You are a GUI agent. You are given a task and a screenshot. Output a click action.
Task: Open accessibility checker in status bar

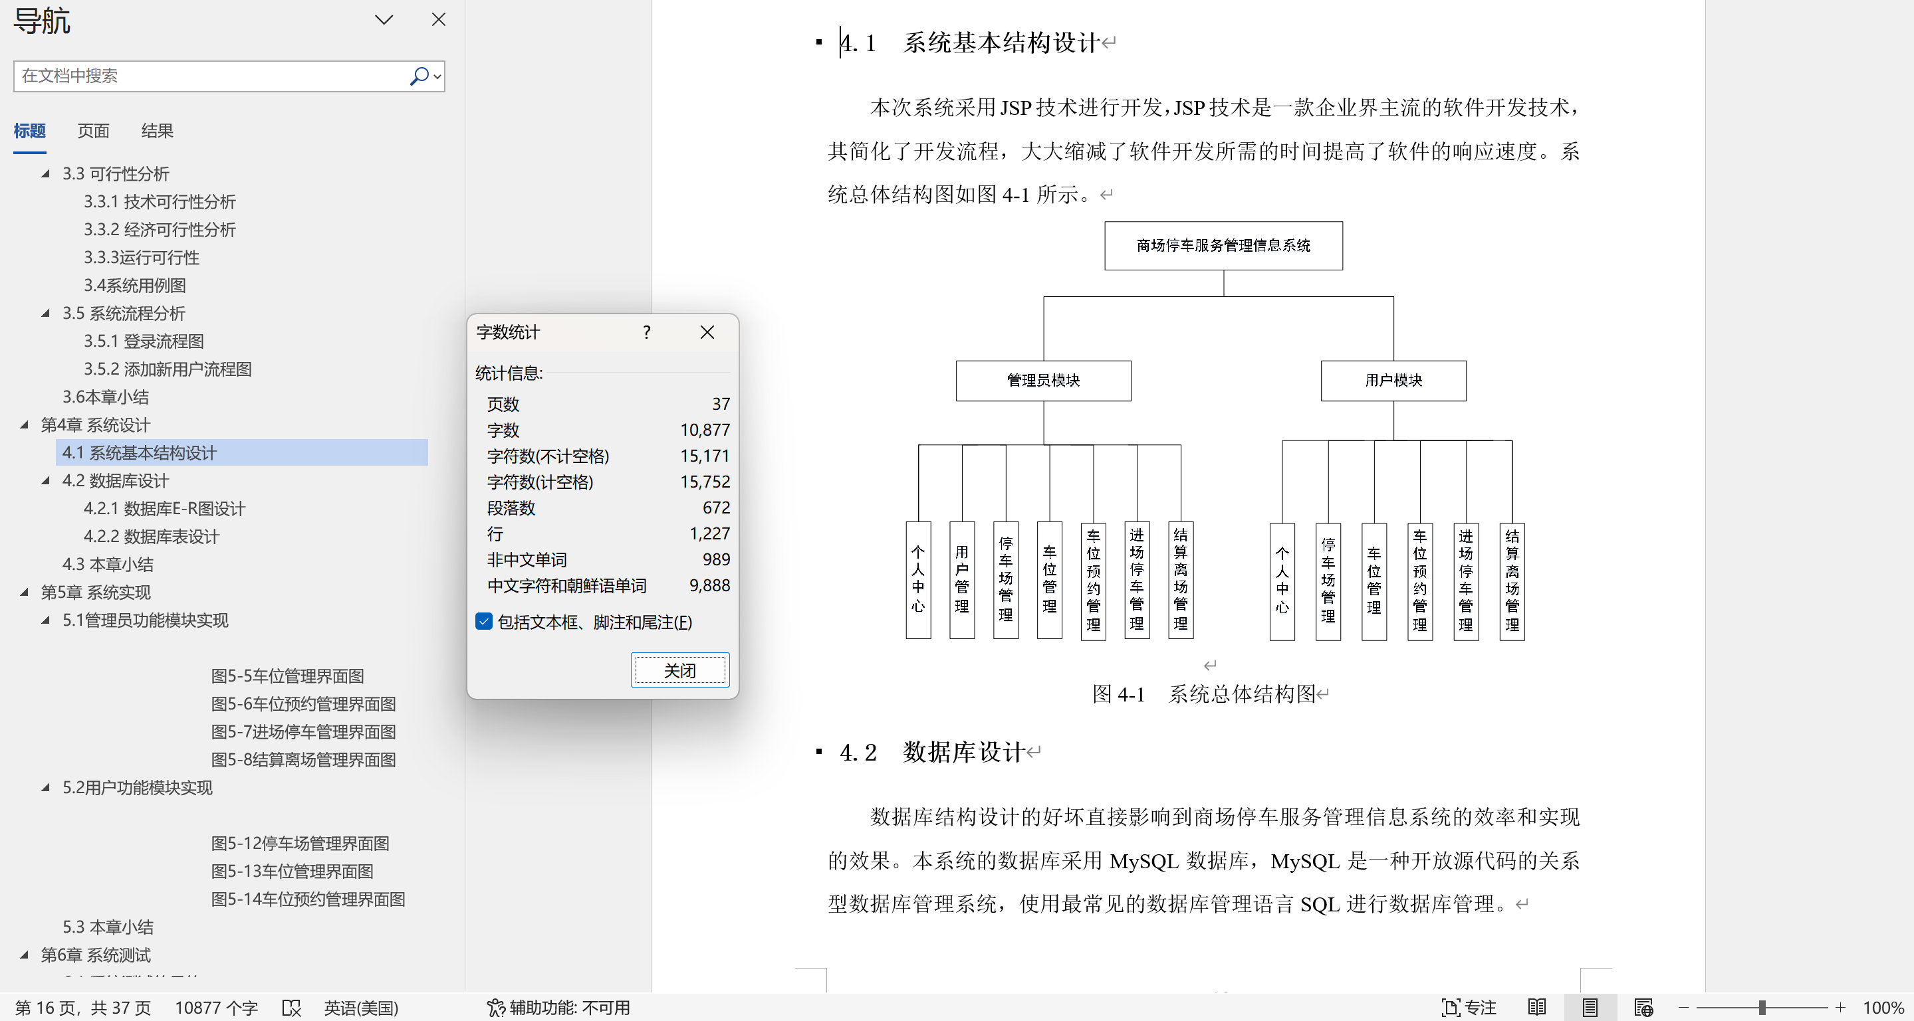[558, 1008]
